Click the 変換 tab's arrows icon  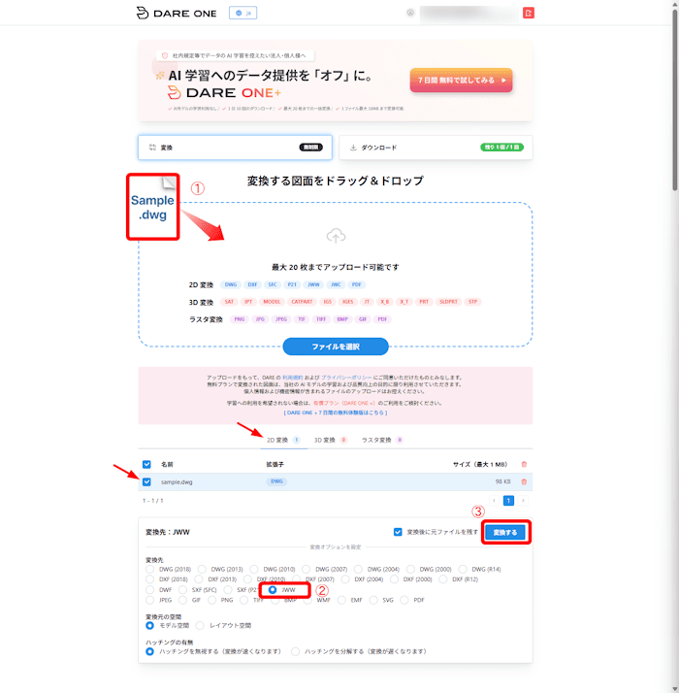point(152,148)
